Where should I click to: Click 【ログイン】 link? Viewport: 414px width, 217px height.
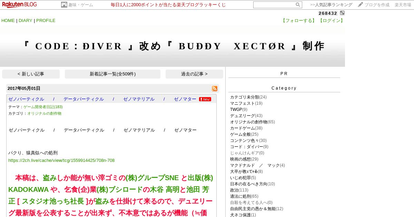pos(331,21)
